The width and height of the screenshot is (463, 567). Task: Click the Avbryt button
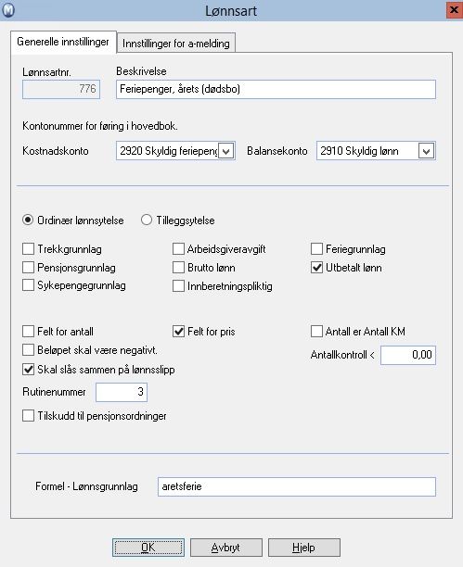tap(226, 548)
